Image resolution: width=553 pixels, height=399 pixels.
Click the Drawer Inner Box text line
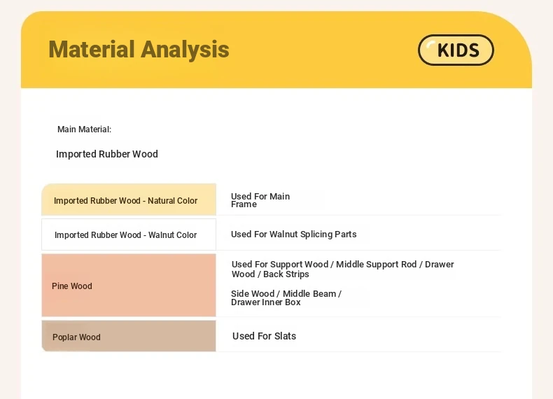(265, 302)
